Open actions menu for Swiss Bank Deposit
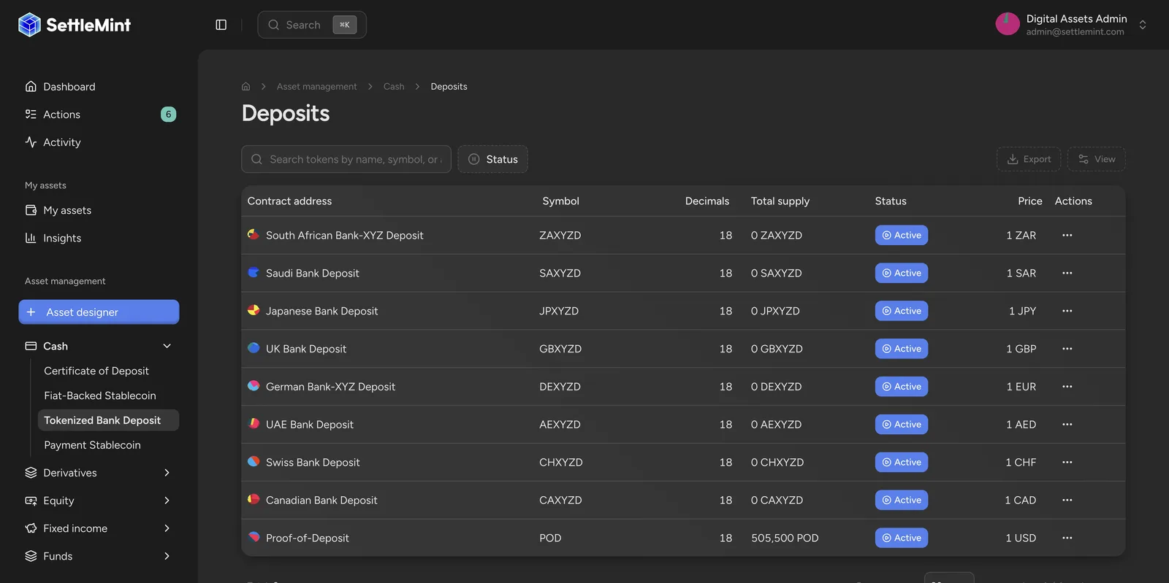The height and width of the screenshot is (583, 1169). pyautogui.click(x=1067, y=463)
